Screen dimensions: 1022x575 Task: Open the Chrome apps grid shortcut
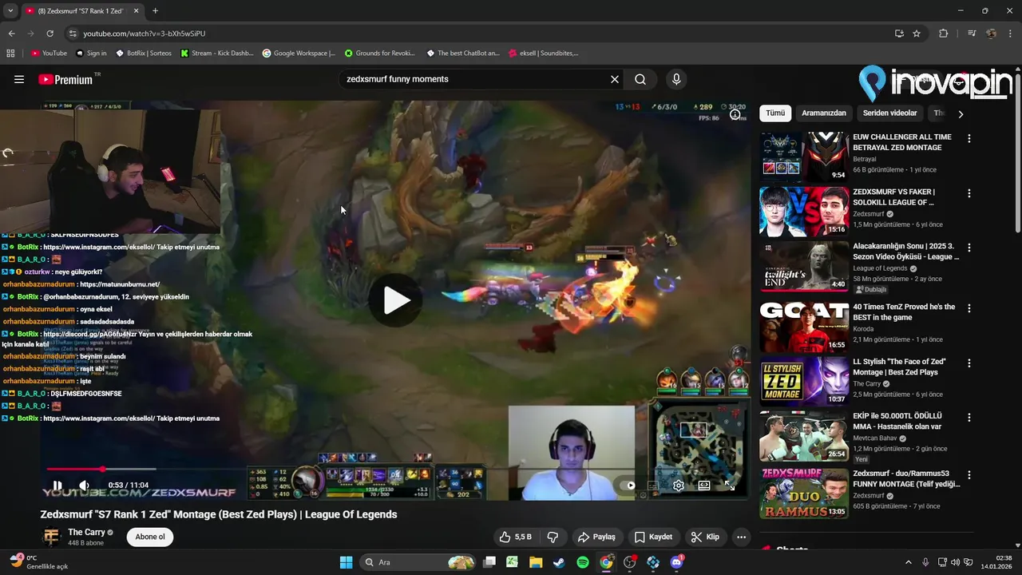click(x=10, y=54)
